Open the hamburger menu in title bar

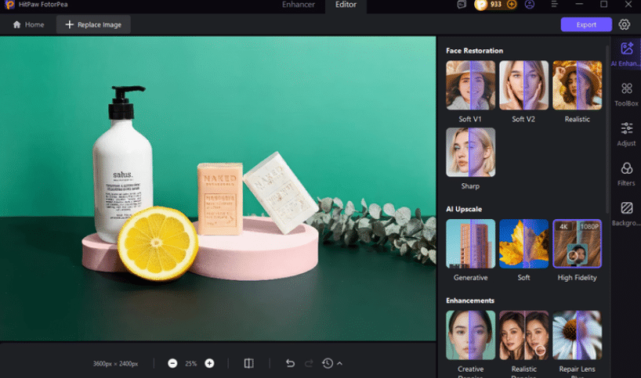click(554, 5)
